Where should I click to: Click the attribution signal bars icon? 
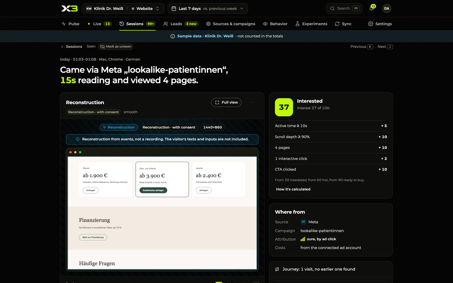click(x=303, y=239)
